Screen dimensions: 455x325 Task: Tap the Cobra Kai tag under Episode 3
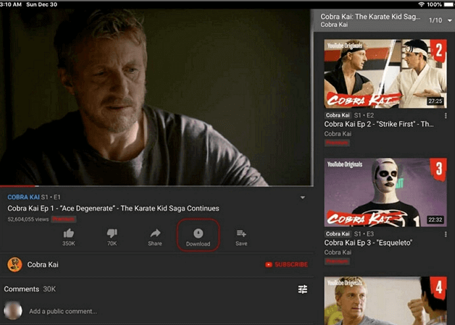tap(337, 234)
